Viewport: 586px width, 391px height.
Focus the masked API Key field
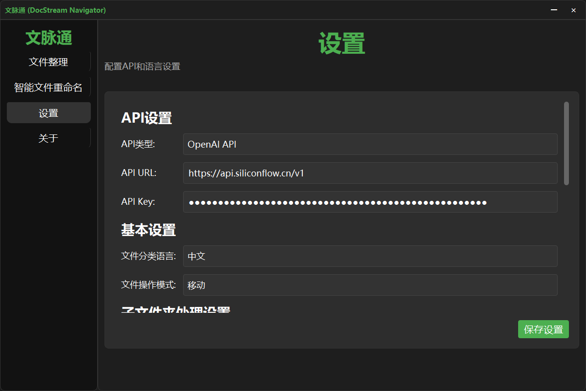click(x=370, y=202)
